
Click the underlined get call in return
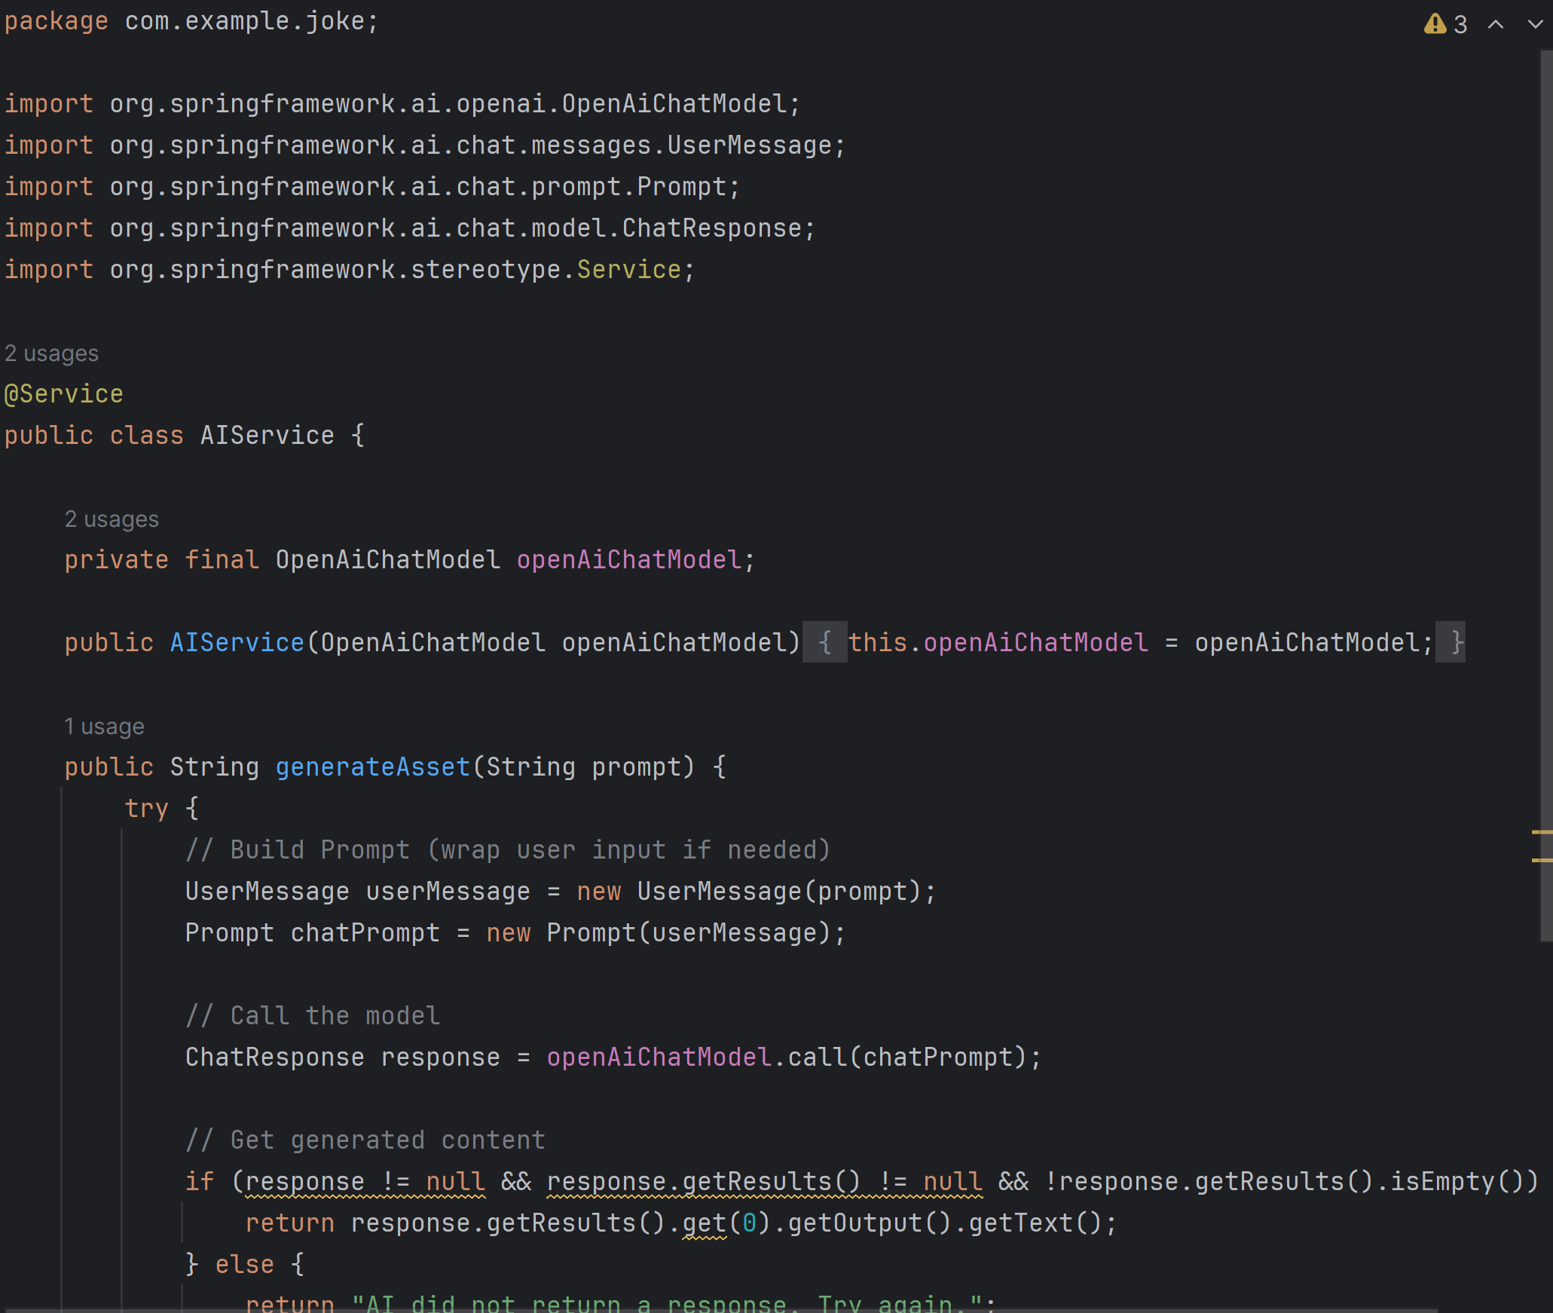(x=704, y=1223)
